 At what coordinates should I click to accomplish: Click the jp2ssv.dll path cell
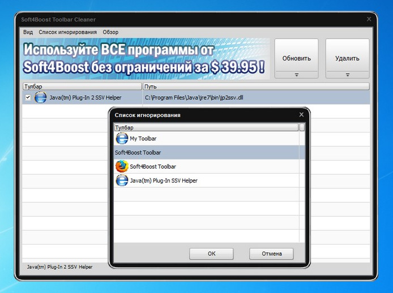click(257, 97)
